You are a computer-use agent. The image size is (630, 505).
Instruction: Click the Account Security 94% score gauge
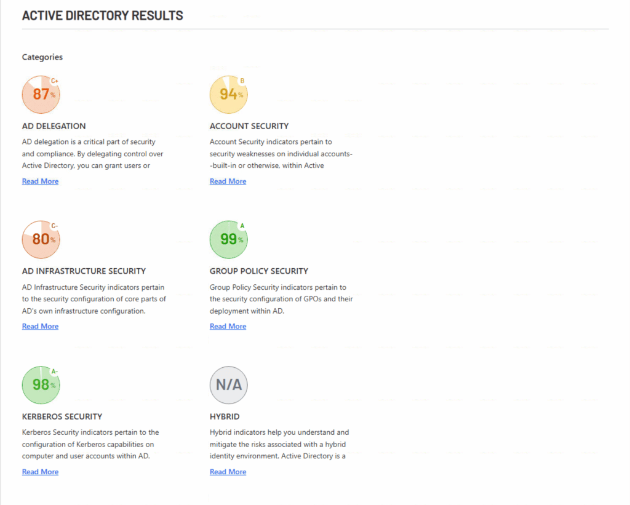click(228, 95)
